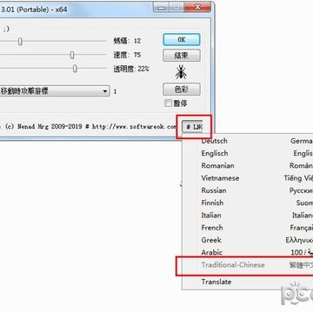Adjust the 透明度 (transparency) slider

(x=75, y=69)
